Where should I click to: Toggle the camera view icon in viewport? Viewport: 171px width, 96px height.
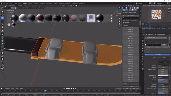[x=120, y=24]
